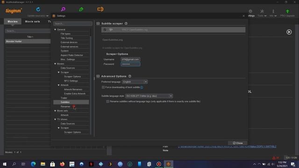Collapse the Artwork tree node under Movies
This screenshot has height=168, width=299.
pos(59,85)
